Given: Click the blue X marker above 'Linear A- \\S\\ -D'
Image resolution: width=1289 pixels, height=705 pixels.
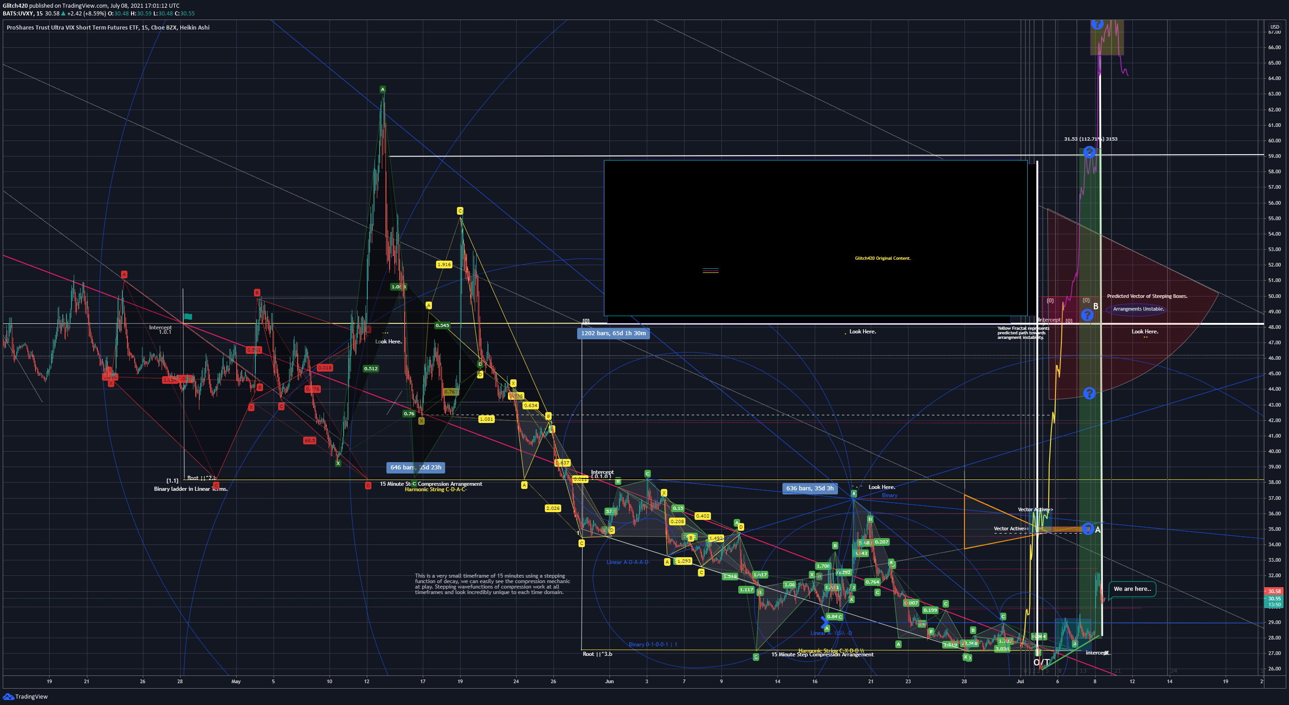Looking at the screenshot, I should 825,623.
